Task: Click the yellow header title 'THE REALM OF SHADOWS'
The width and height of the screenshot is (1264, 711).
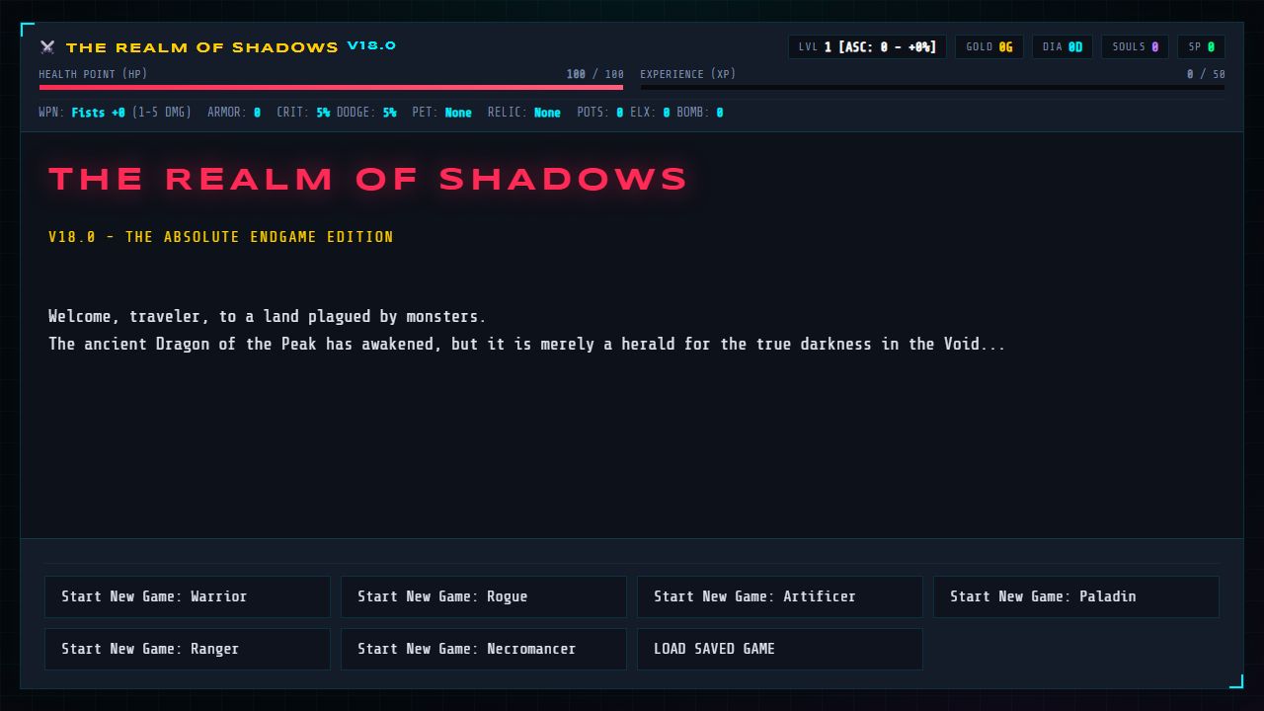Action: (x=202, y=47)
